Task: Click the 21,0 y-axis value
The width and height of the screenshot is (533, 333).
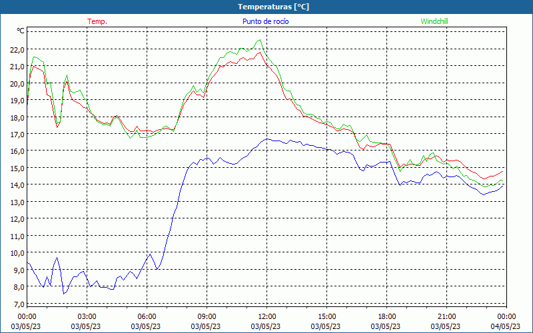Action: point(18,67)
